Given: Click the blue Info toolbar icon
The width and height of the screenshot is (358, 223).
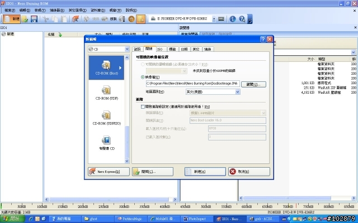Looking at the screenshot, I should 233,19.
